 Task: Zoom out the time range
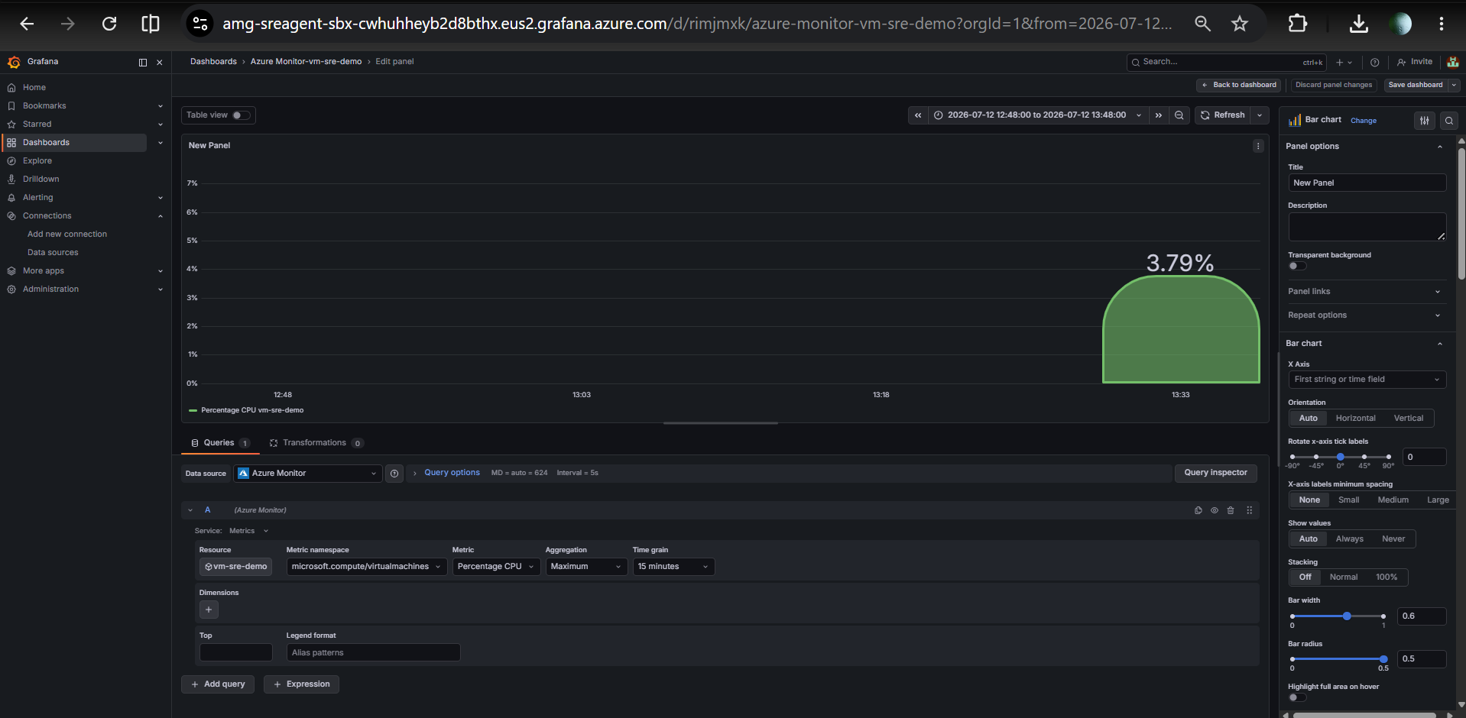(x=1179, y=115)
